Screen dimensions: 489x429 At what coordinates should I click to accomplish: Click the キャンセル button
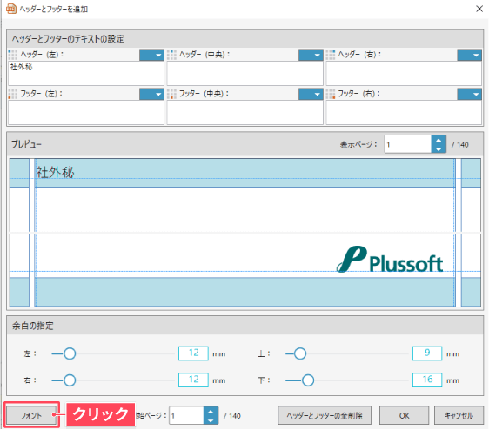tap(459, 415)
